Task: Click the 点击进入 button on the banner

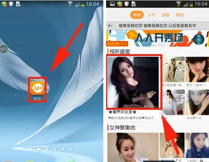Action: click(x=117, y=44)
